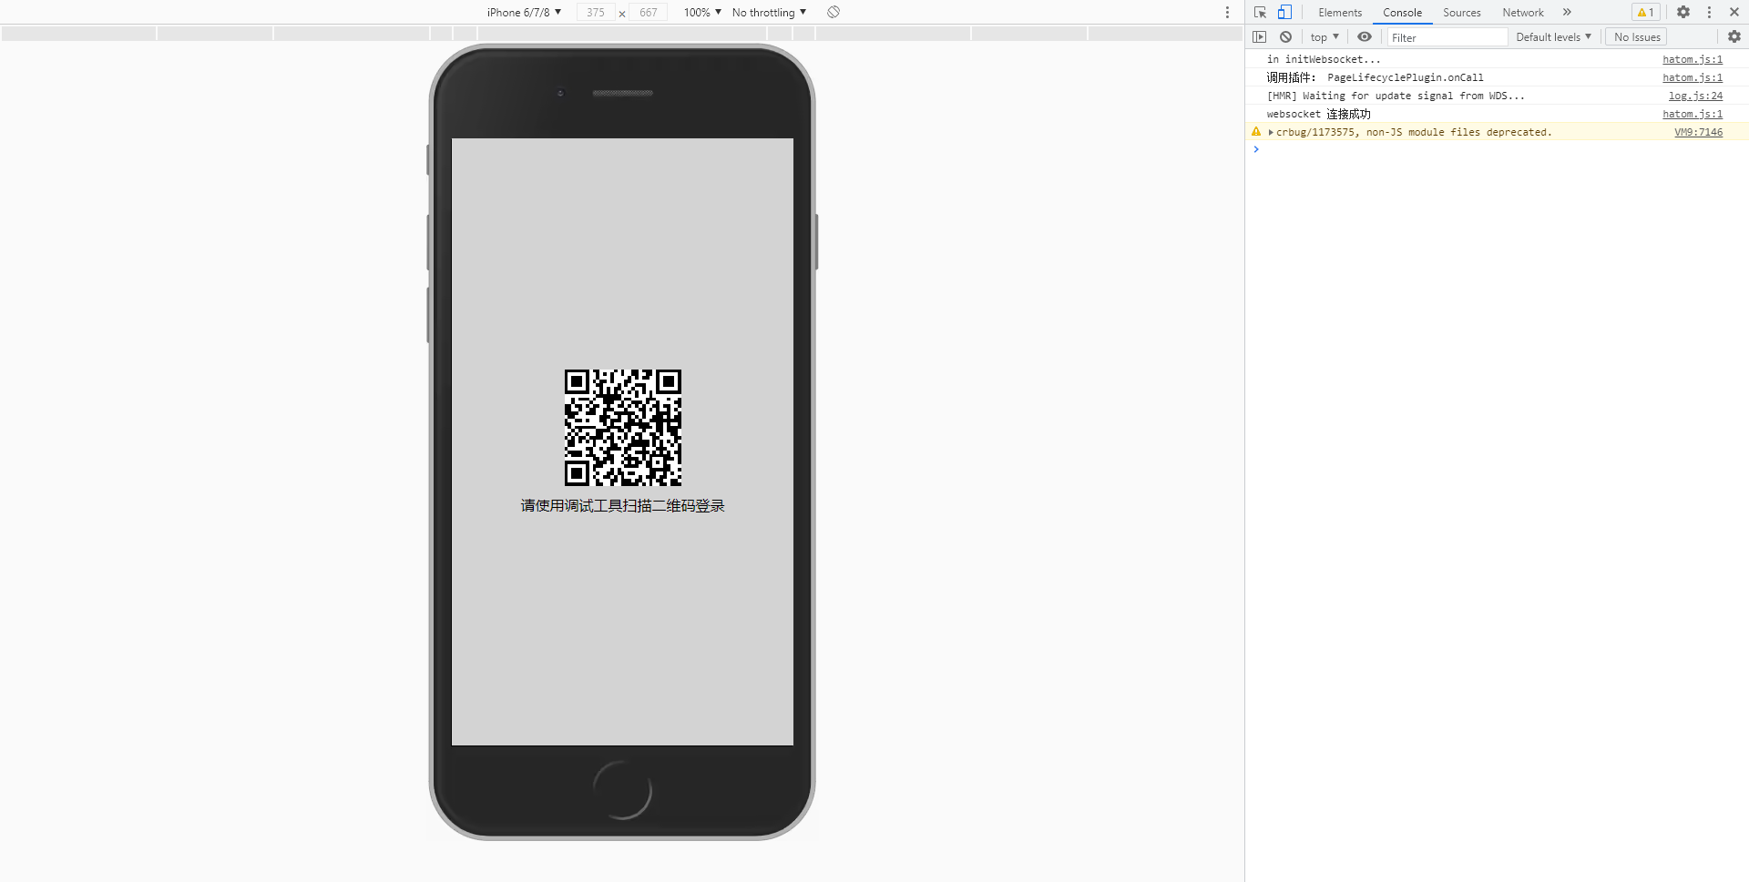Open device toolbar more options menu

coord(1227,12)
